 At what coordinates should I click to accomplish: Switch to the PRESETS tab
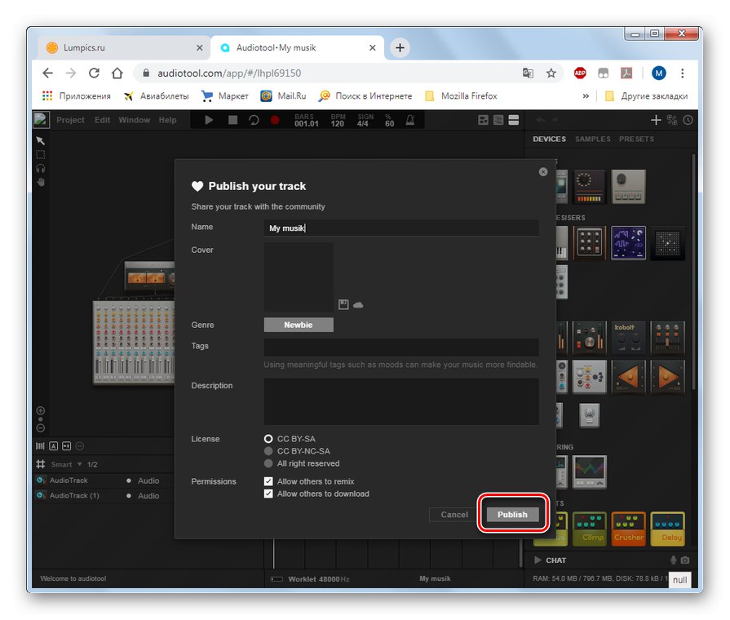click(636, 139)
